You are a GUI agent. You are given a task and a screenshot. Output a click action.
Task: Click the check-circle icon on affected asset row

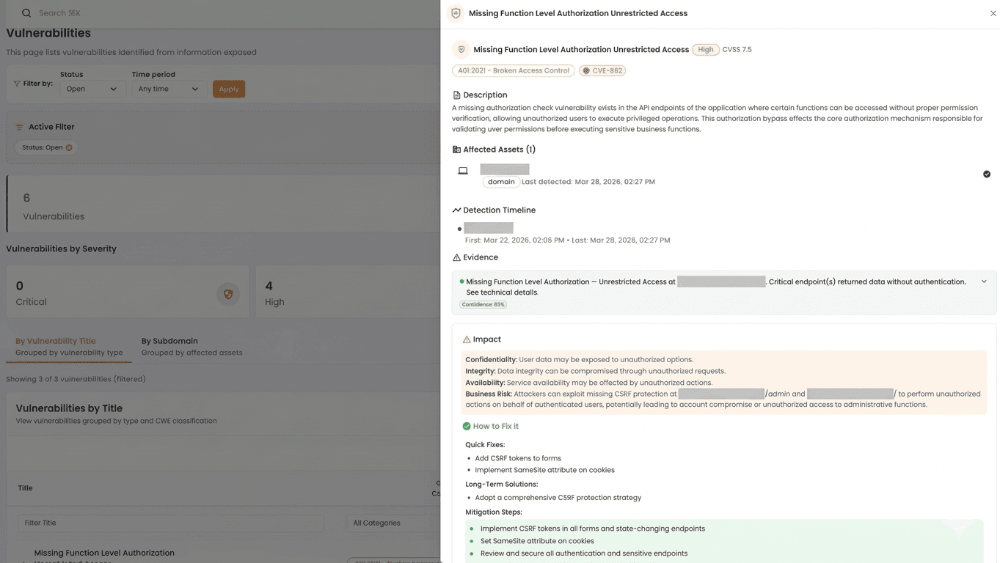tap(986, 174)
